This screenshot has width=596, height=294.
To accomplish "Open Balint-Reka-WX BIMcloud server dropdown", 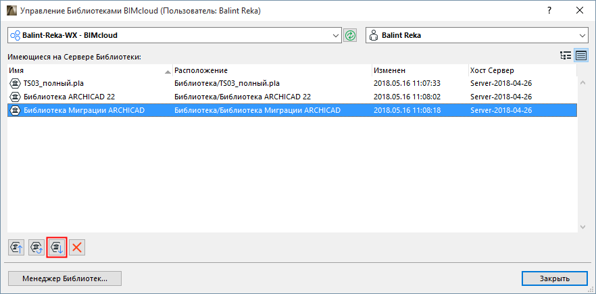I will pos(174,35).
